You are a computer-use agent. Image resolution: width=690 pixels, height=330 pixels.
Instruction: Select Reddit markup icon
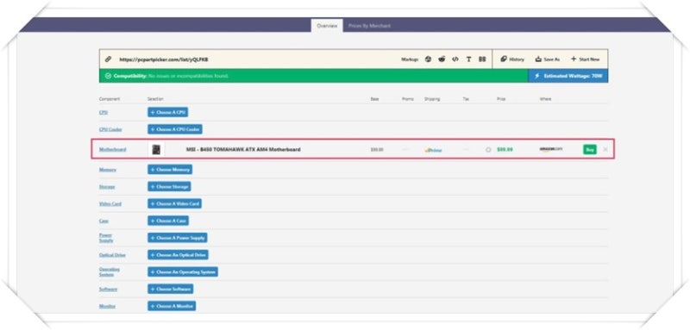(442, 59)
